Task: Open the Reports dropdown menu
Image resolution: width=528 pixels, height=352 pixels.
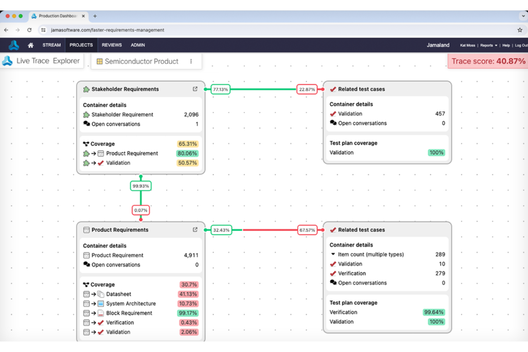Action: (489, 45)
